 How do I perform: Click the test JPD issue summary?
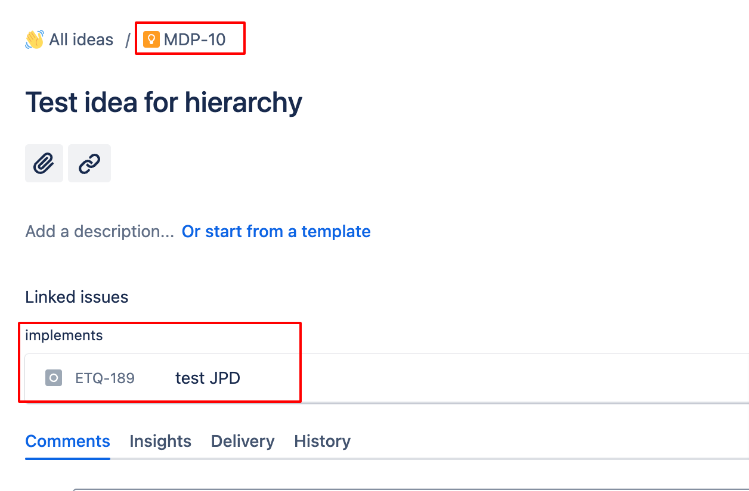point(208,378)
